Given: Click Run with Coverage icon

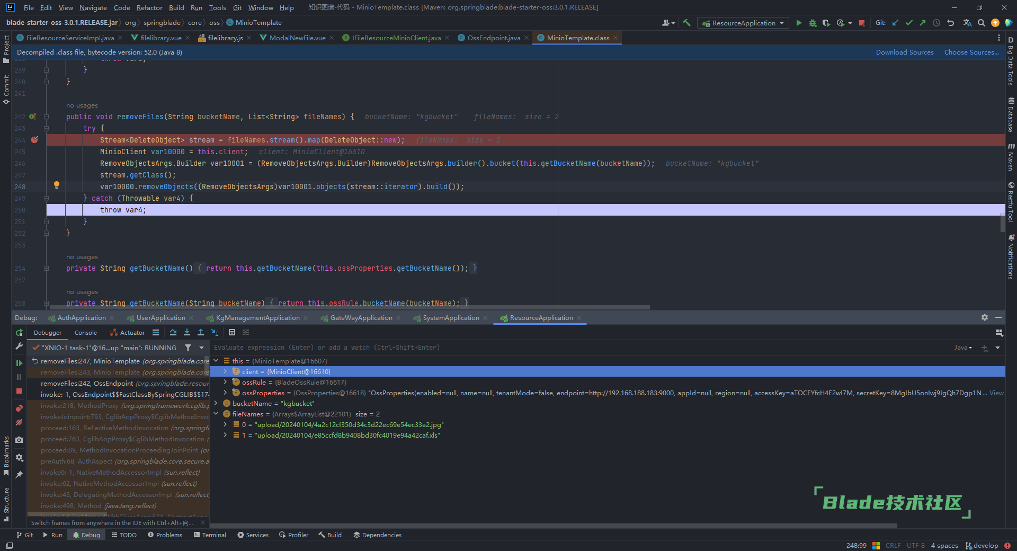Looking at the screenshot, I should (x=826, y=23).
